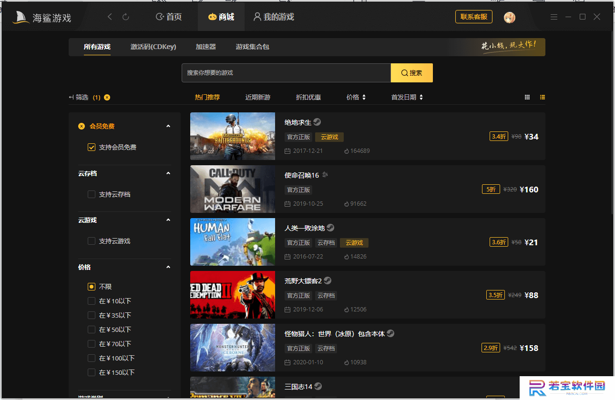The height and width of the screenshot is (400, 615).
Task: Open the Human Fall Flat thumbnail
Action: point(233,242)
